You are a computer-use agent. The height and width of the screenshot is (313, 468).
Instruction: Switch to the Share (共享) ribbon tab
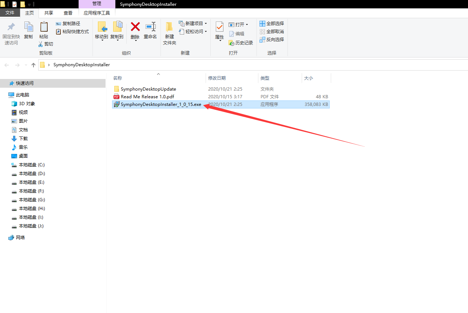(x=49, y=13)
